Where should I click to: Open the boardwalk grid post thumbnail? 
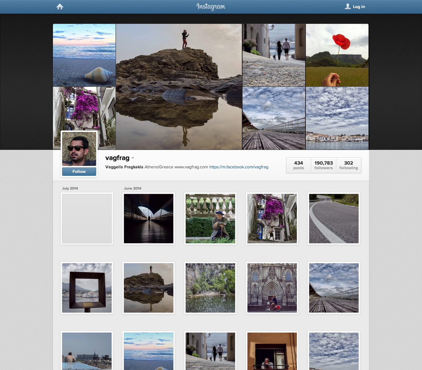coord(334,288)
